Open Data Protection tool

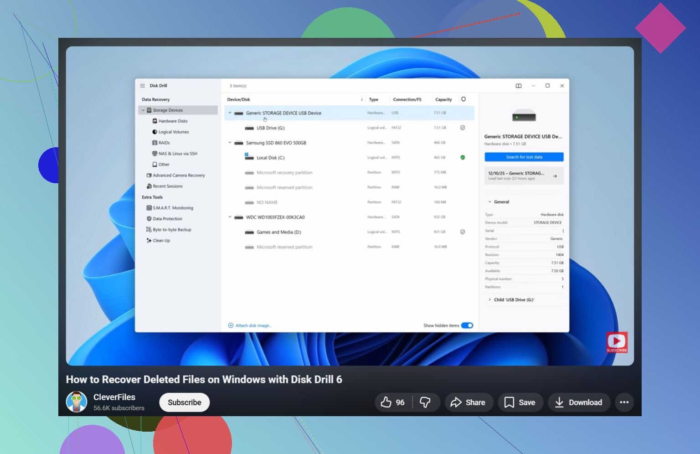click(x=167, y=219)
